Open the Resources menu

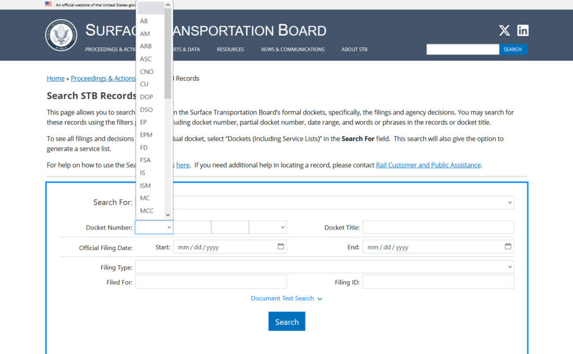point(230,49)
